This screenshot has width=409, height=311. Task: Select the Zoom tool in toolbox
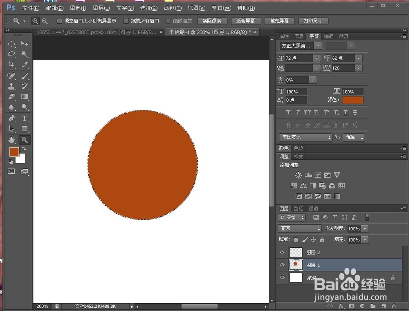tap(25, 140)
